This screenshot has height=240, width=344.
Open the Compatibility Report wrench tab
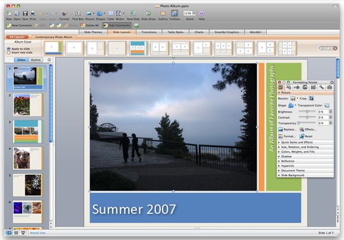321,88
